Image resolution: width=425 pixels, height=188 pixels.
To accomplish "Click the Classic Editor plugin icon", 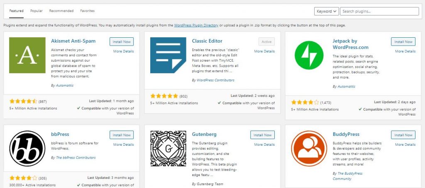I will [x=169, y=55].
